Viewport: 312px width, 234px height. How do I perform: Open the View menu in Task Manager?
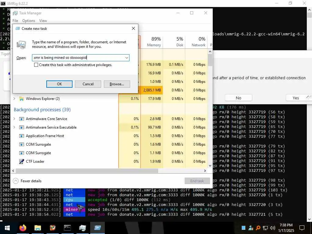coord(43,21)
